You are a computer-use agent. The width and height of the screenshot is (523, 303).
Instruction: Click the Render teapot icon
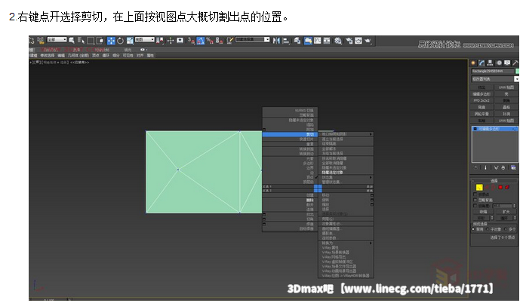pyautogui.click(x=368, y=41)
